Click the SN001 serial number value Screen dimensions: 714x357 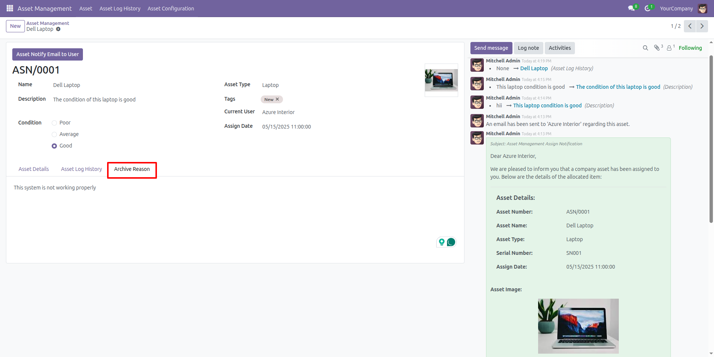tap(574, 253)
